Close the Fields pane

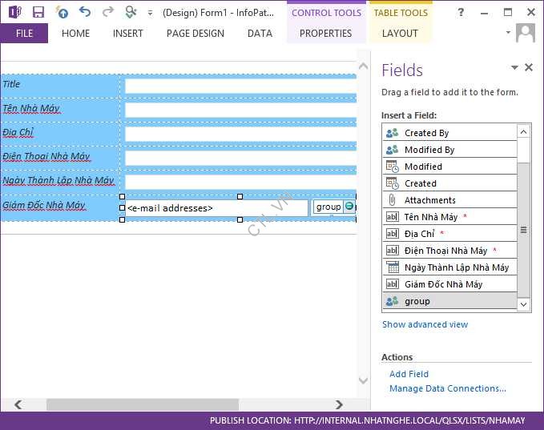tap(529, 68)
